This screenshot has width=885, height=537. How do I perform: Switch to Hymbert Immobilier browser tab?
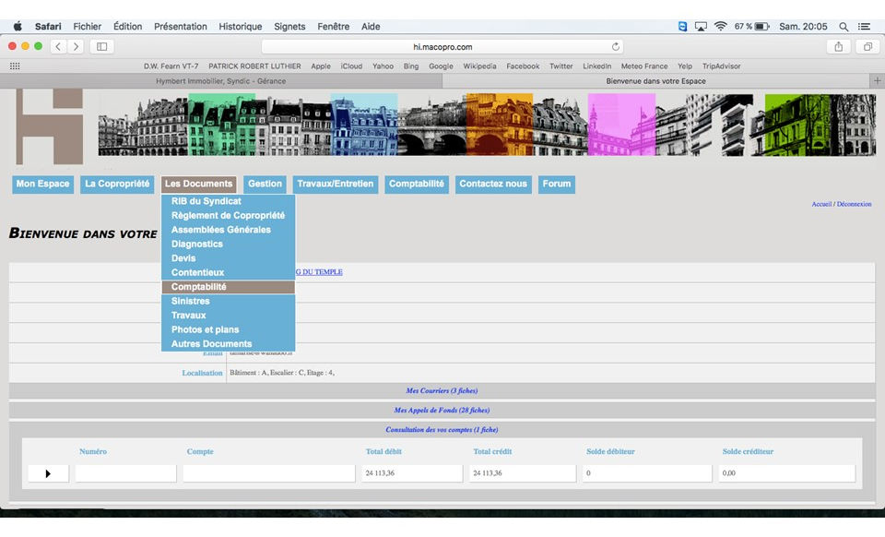tap(221, 81)
